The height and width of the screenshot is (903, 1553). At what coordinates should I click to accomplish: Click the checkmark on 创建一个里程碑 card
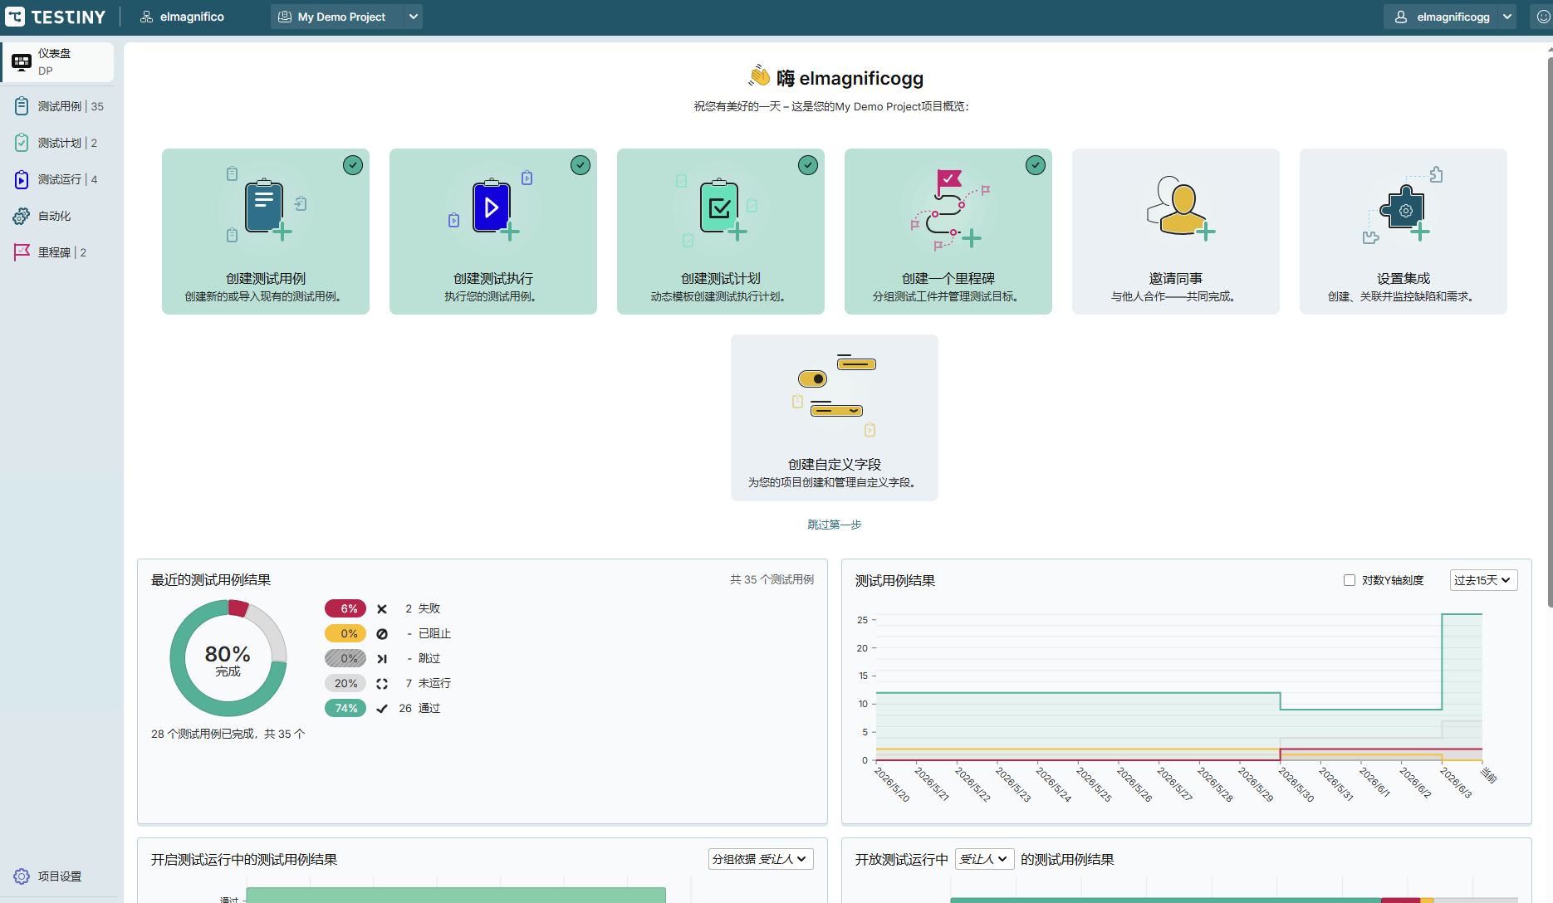[1036, 165]
